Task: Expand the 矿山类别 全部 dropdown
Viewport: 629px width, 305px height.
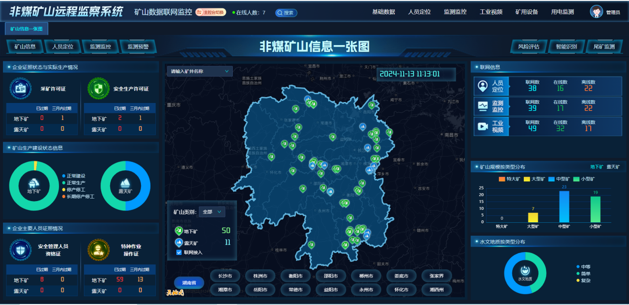Action: point(212,212)
